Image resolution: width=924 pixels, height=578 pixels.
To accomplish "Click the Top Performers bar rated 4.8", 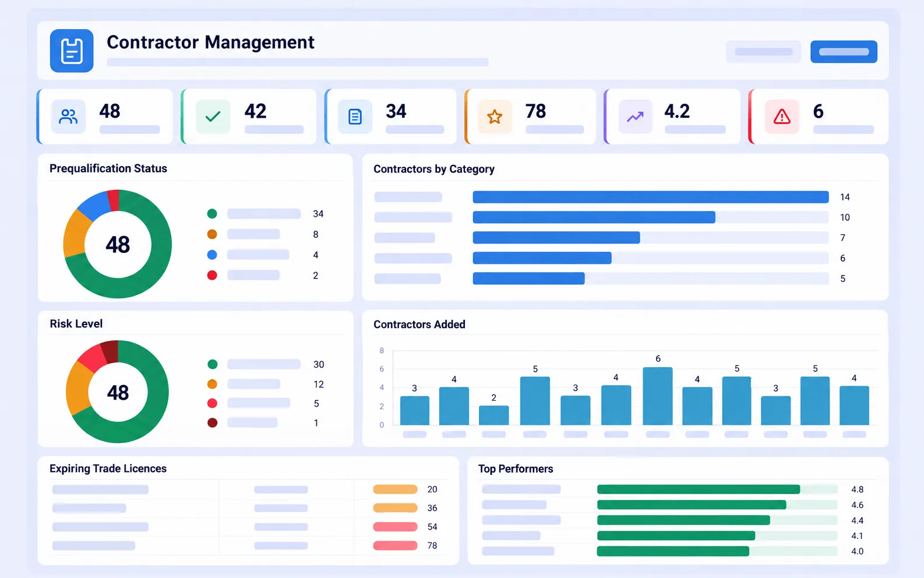I will (x=699, y=489).
